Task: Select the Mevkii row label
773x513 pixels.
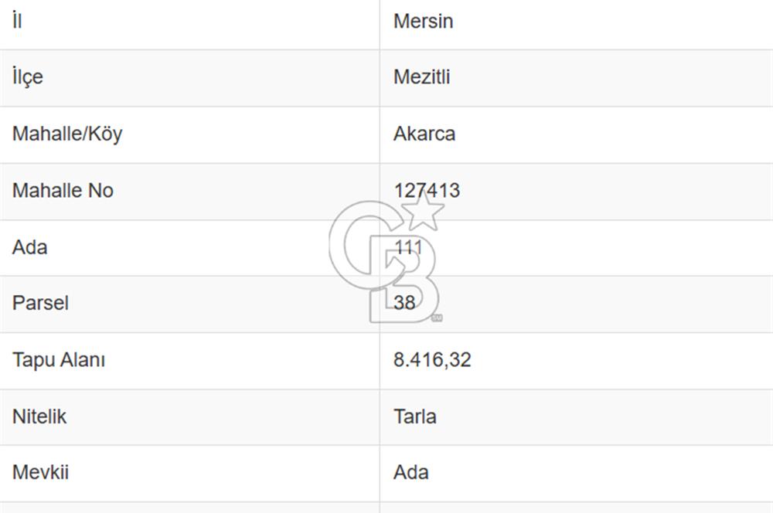Action: (x=40, y=472)
